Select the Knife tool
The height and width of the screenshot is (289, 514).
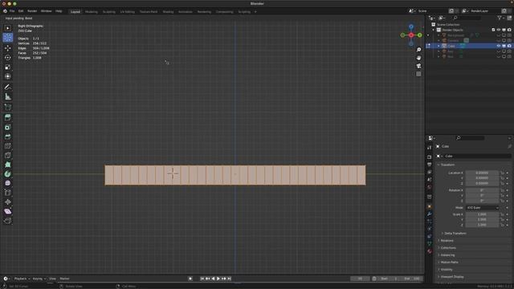tap(8, 155)
